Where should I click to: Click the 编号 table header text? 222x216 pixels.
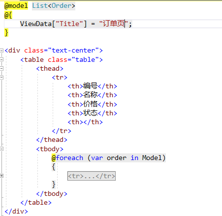pyautogui.click(x=90, y=86)
